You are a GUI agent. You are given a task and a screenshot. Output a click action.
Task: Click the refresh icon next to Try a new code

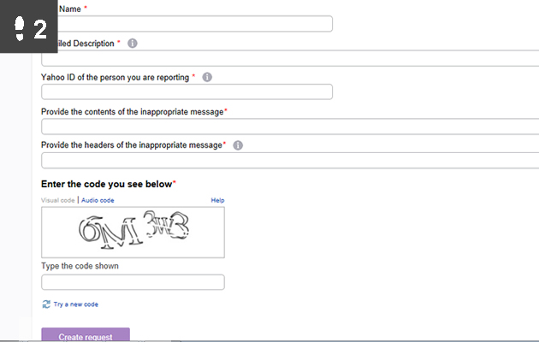[x=46, y=304]
